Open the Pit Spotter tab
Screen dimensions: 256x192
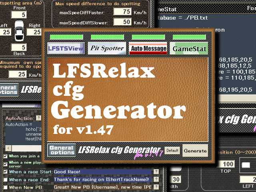pos(107,48)
